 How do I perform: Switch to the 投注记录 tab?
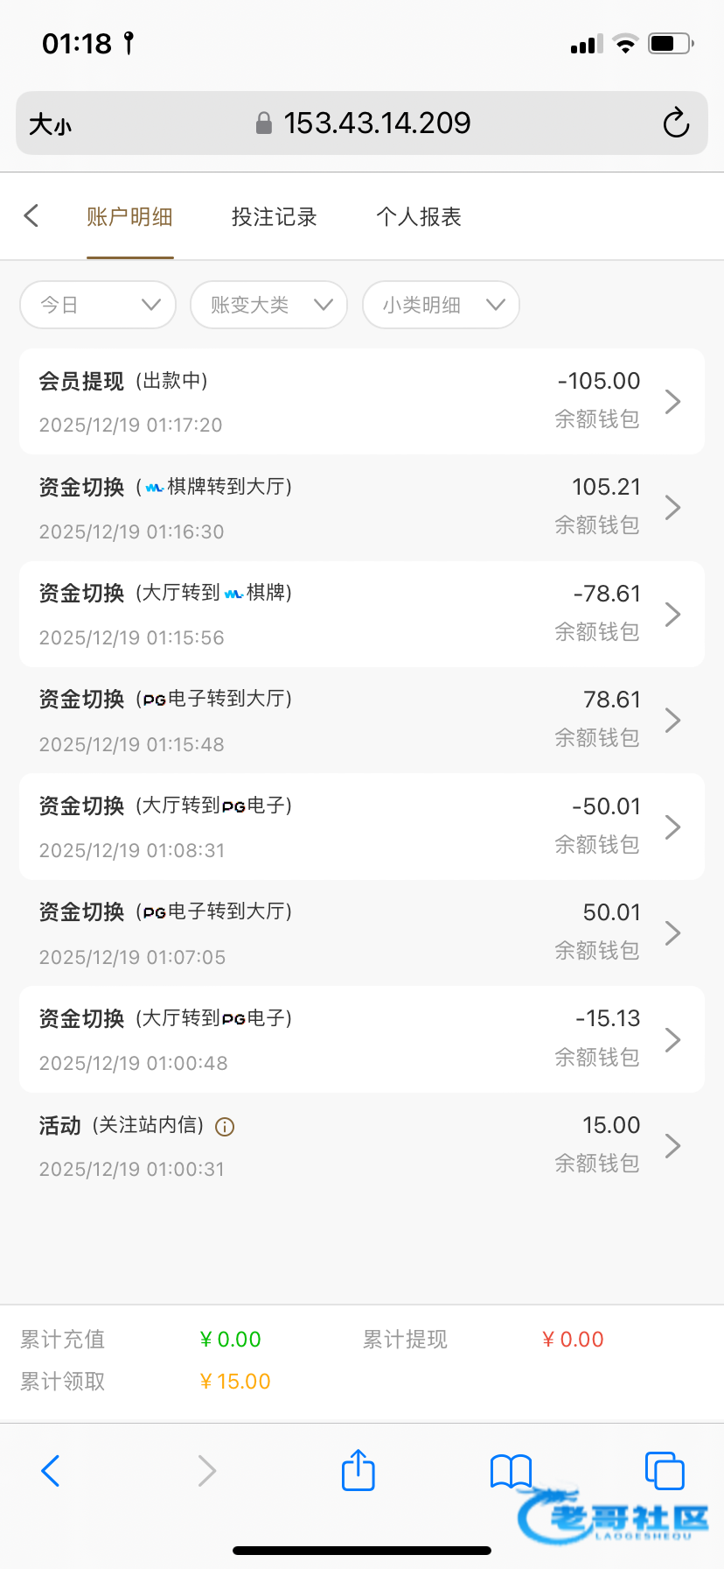pos(274,217)
